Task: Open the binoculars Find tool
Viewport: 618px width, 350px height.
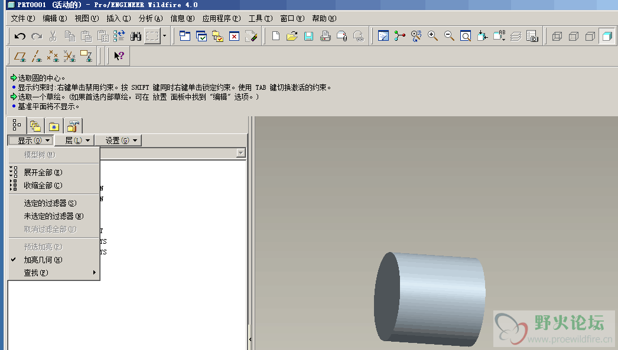Action: coord(135,37)
